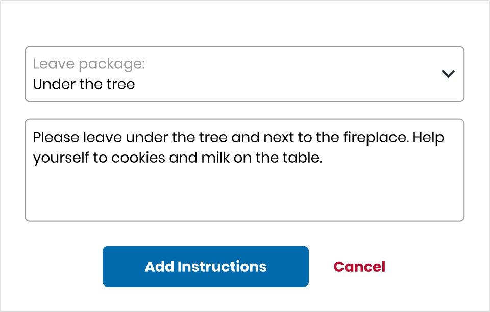Click empty space below the instructions text
The image size is (490, 312).
[244, 196]
